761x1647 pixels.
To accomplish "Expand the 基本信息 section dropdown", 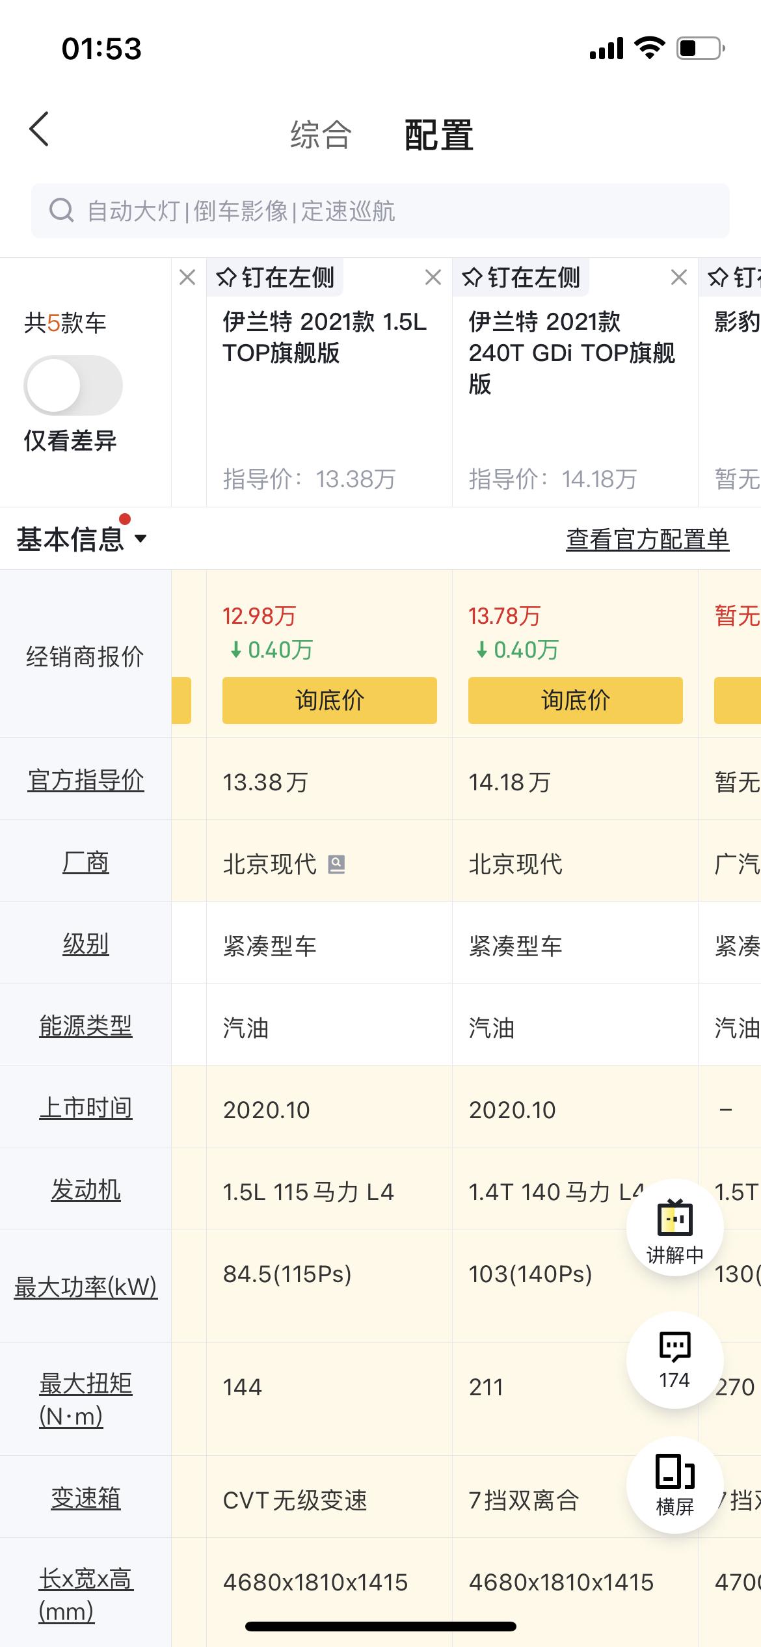I will coord(82,539).
